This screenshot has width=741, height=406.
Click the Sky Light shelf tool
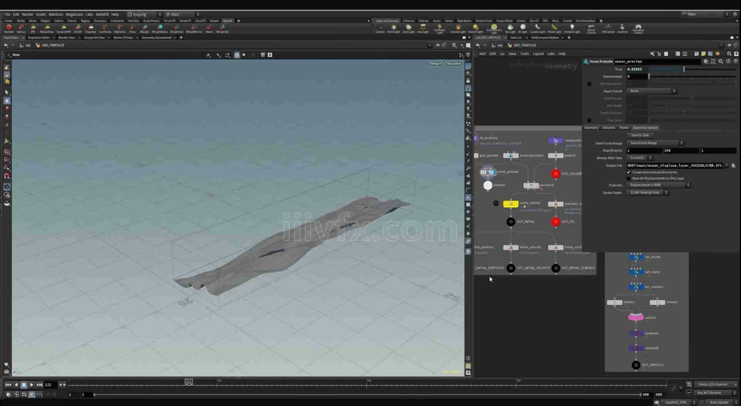click(x=510, y=29)
